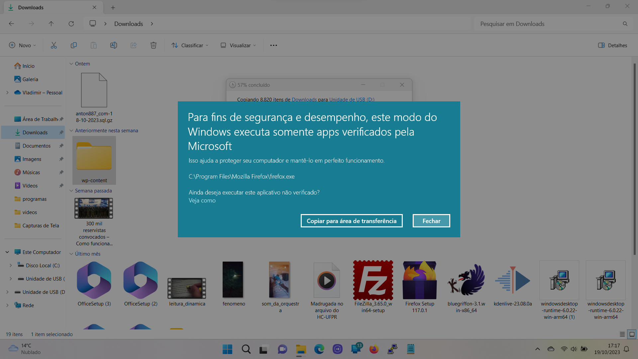
Task: Click the Veja como link
Action: pyautogui.click(x=202, y=200)
